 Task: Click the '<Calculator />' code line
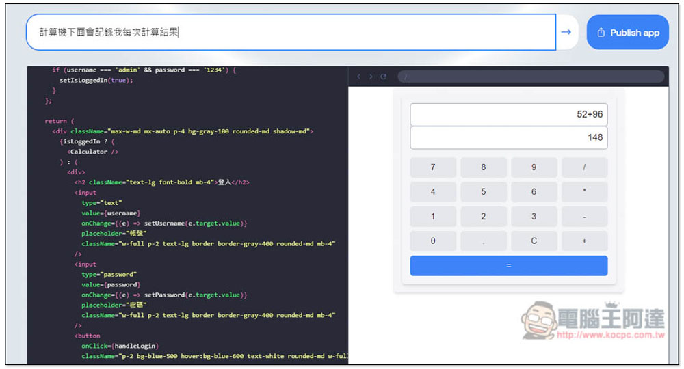(93, 152)
